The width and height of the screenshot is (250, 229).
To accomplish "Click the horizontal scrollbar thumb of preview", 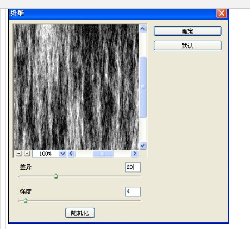I will [x=103, y=154].
